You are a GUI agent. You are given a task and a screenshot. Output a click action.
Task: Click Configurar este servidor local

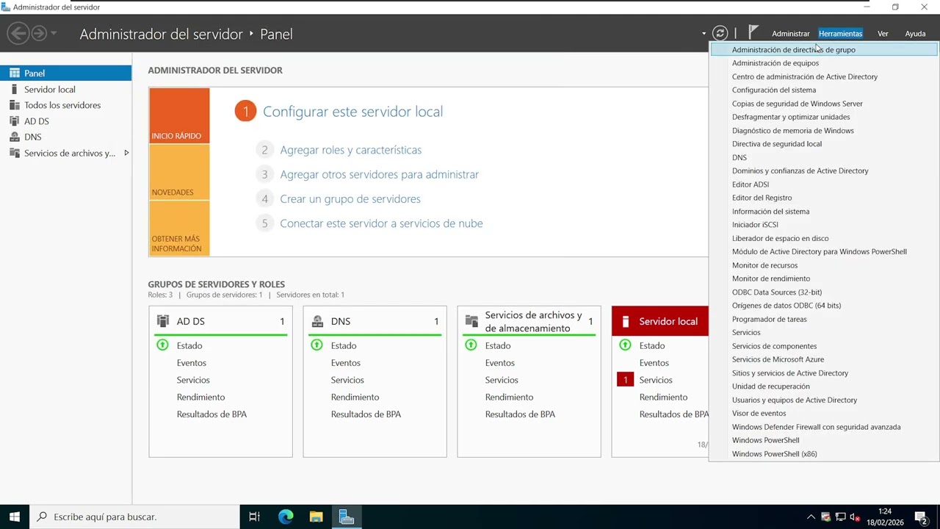pos(352,112)
